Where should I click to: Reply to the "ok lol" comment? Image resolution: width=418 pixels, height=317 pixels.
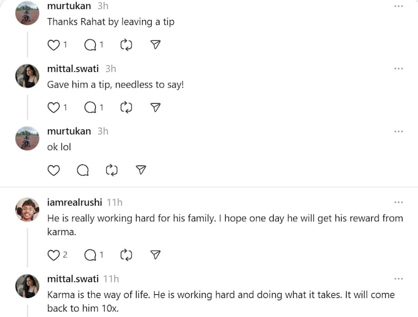[82, 170]
